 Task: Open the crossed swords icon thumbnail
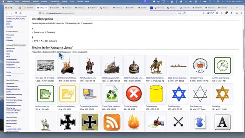point(178,122)
